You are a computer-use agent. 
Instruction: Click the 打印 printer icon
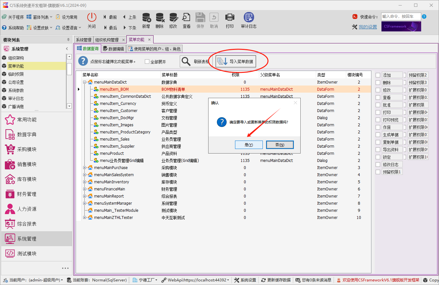click(230, 17)
